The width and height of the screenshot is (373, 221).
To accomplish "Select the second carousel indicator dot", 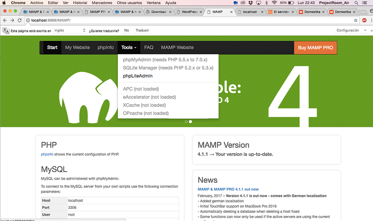I will point(190,121).
